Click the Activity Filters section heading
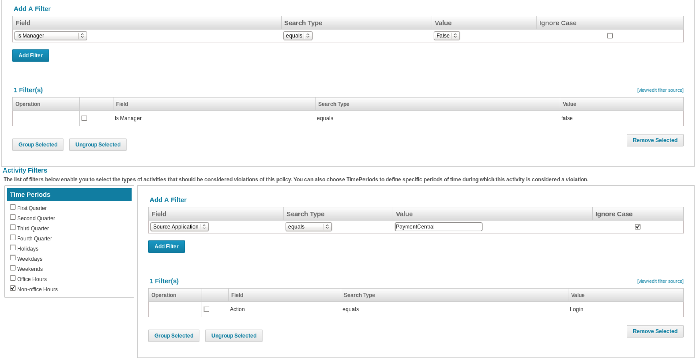Viewport: 696px width, 364px height. [25, 170]
